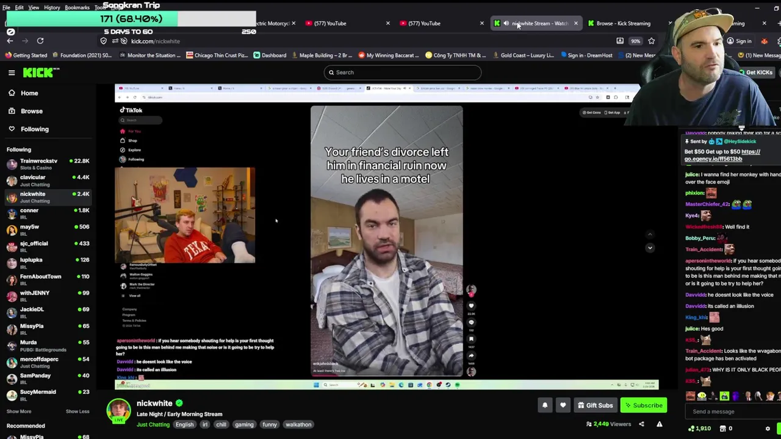Click the Gift Subs button
The width and height of the screenshot is (781, 439).
point(595,405)
